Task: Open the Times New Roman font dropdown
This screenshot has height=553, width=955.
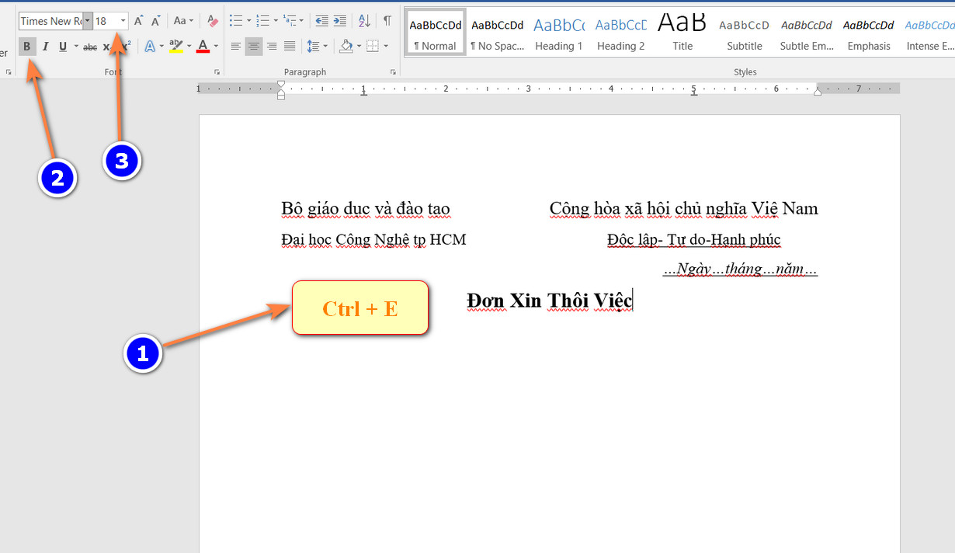Action: (88, 21)
